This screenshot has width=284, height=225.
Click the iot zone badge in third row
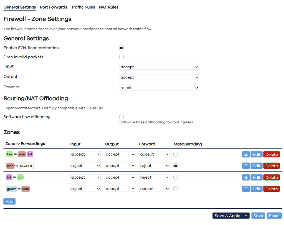pos(9,177)
